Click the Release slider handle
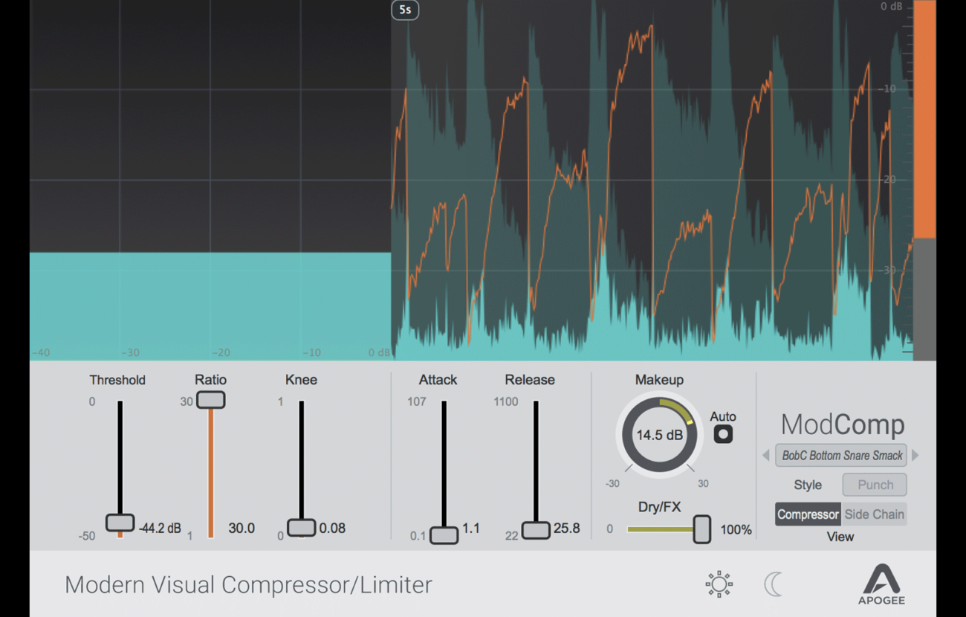The image size is (966, 617). tap(536, 530)
